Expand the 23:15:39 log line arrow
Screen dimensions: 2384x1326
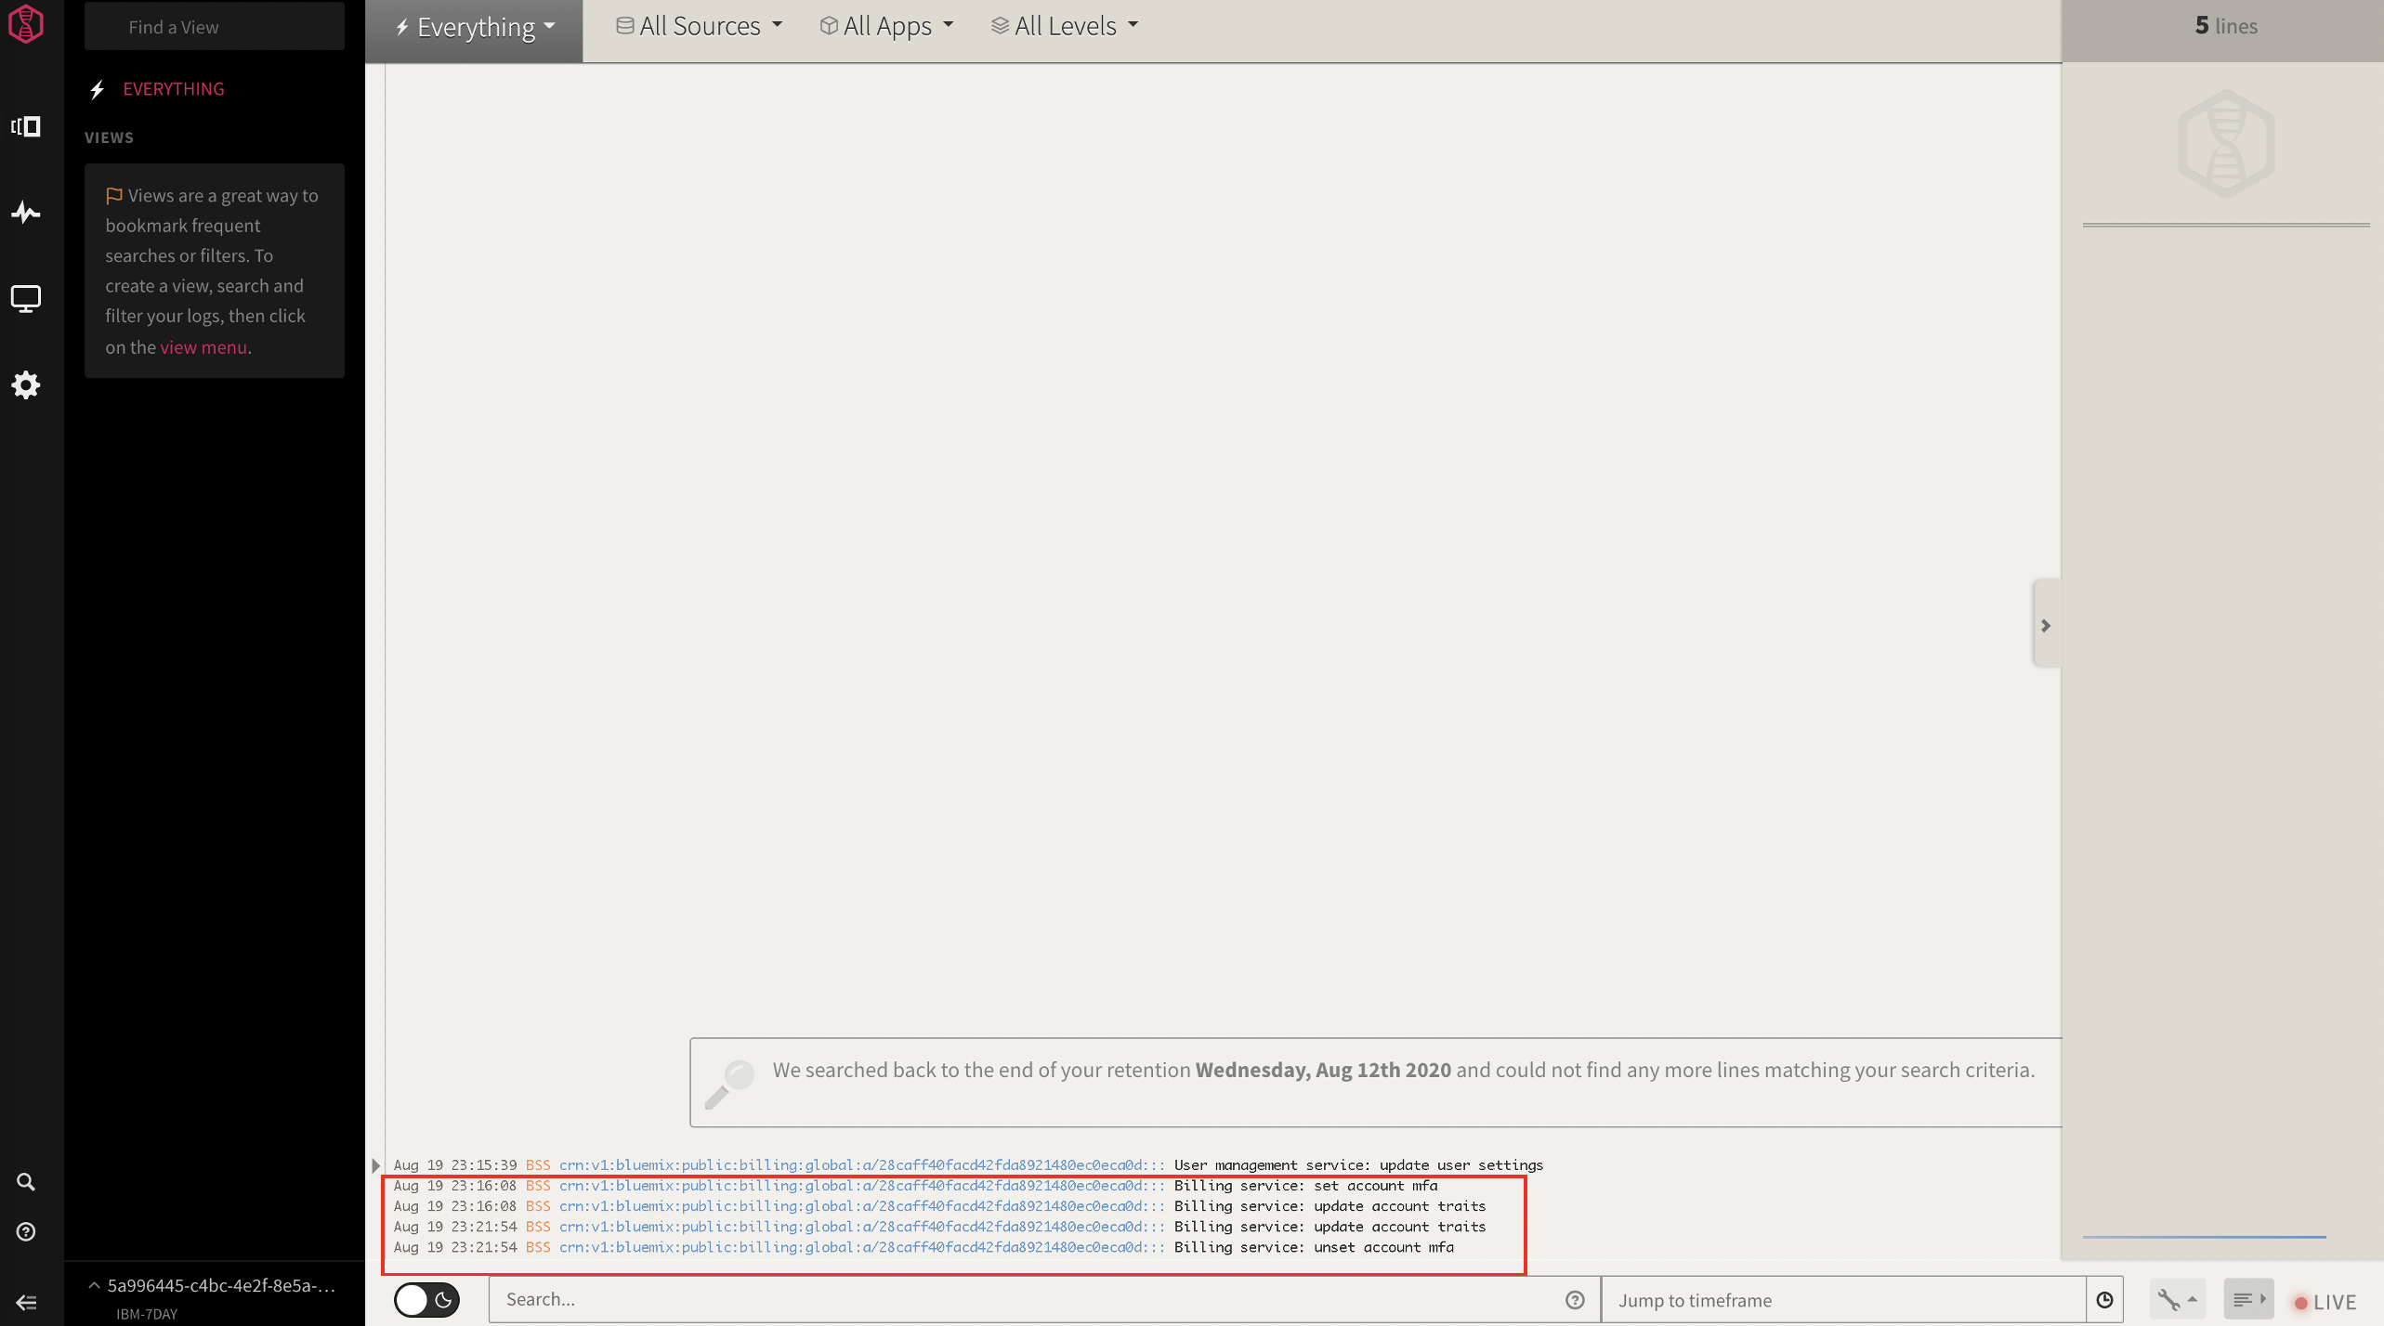(x=376, y=1165)
